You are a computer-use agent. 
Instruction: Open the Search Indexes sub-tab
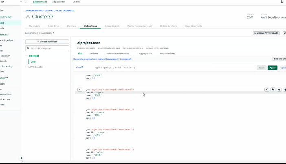point(167,54)
